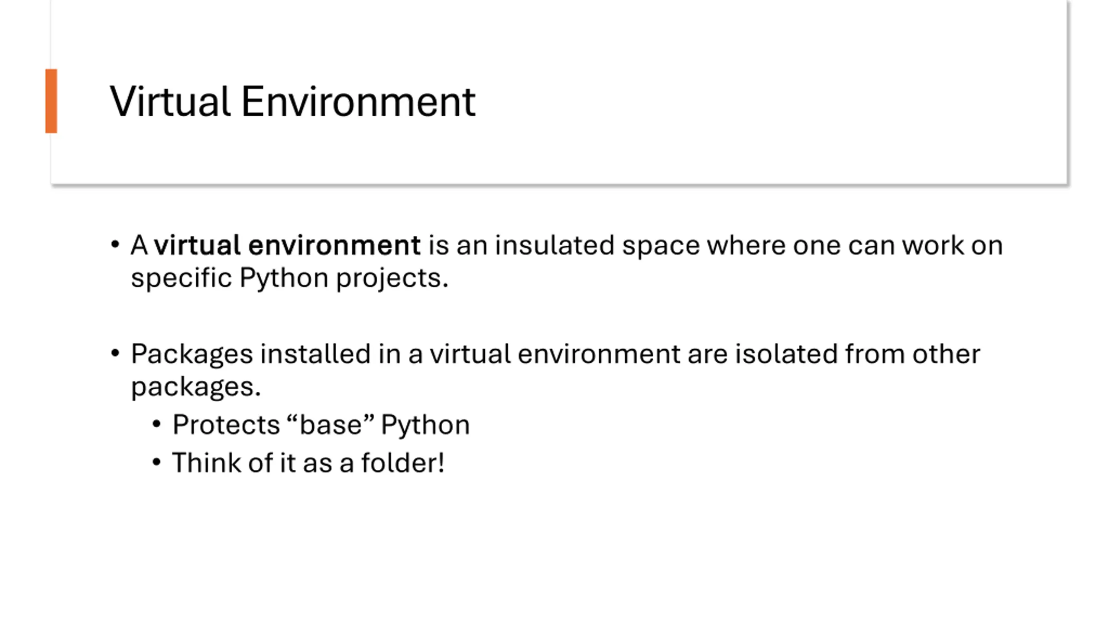Click the second main bullet marker
This screenshot has height=624, width=1109.
click(x=115, y=354)
